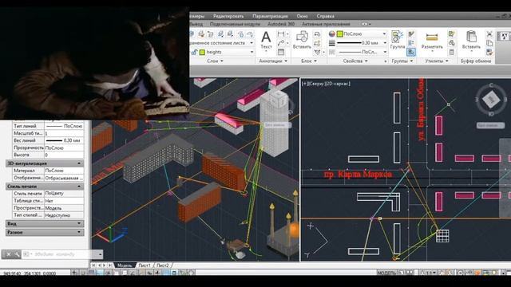Click the first layer tool icon in Layers panel

192,33
